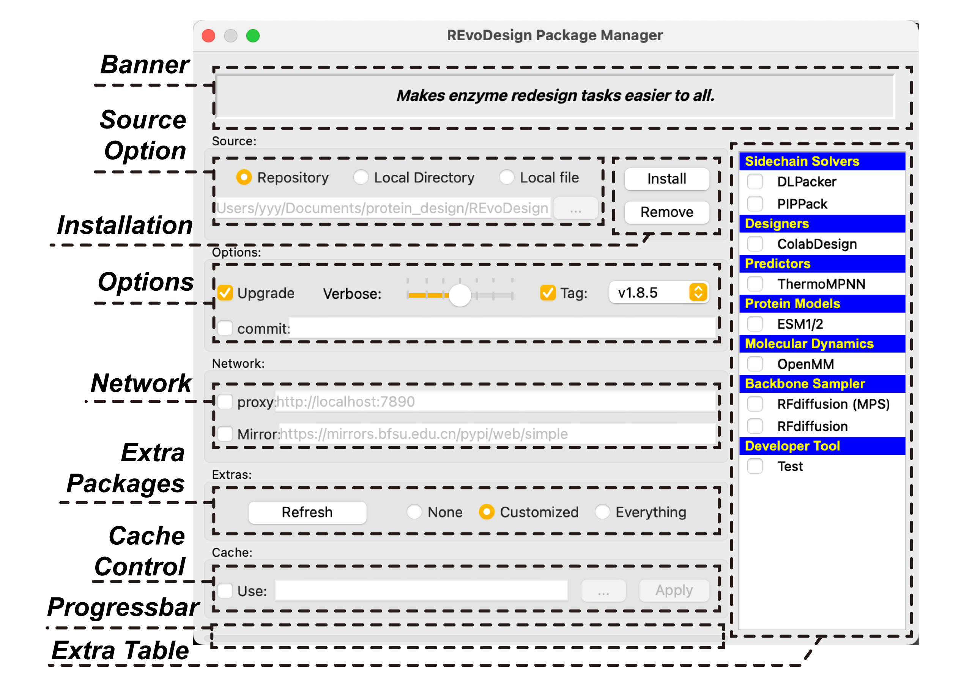
Task: Close the window with the red button
Action: 208,36
